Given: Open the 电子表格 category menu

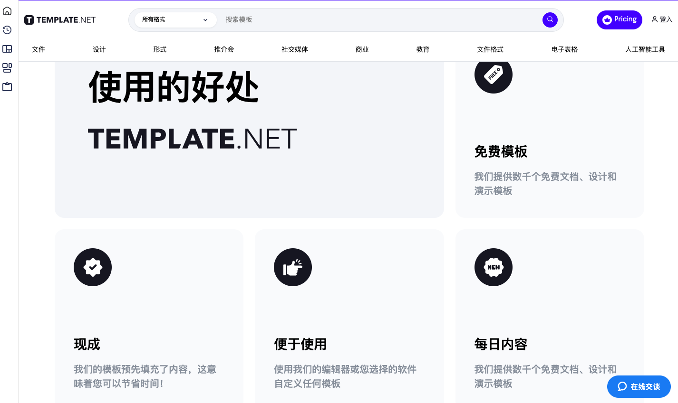Looking at the screenshot, I should coord(564,49).
